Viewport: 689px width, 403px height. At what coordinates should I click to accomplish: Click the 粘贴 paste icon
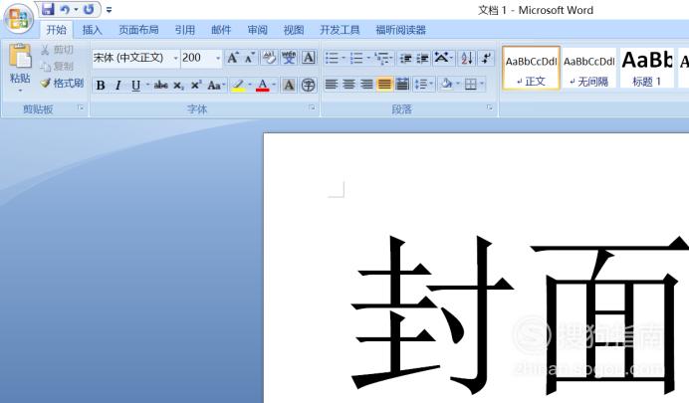pyautogui.click(x=20, y=56)
